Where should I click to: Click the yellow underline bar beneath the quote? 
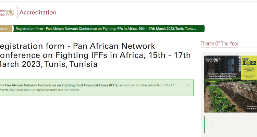point(212,82)
